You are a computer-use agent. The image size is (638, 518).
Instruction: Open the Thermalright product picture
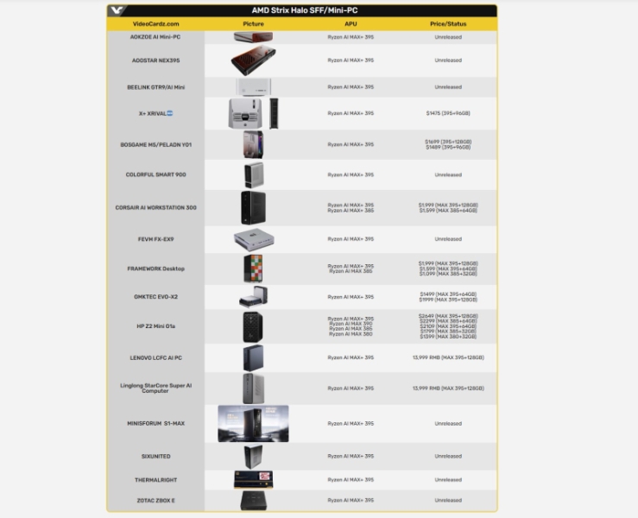[x=253, y=479]
